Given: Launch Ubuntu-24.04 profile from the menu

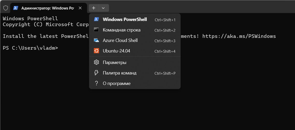Looking at the screenshot, I should 135,51.
